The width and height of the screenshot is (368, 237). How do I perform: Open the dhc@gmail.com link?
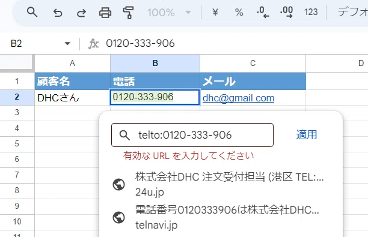click(x=239, y=98)
